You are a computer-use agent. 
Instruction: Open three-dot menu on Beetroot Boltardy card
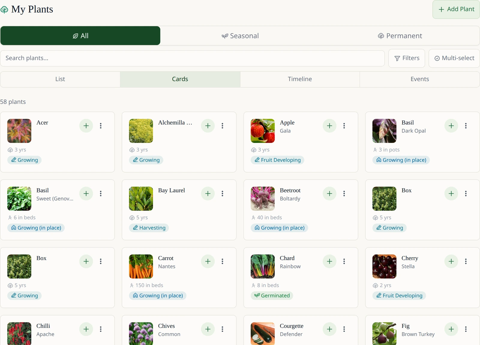(x=344, y=194)
